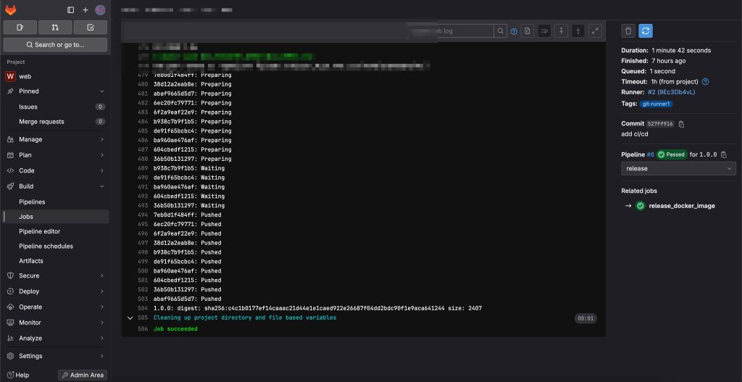Show the complete raw log icon
Image resolution: width=742 pixels, height=382 pixels.
pyautogui.click(x=527, y=31)
